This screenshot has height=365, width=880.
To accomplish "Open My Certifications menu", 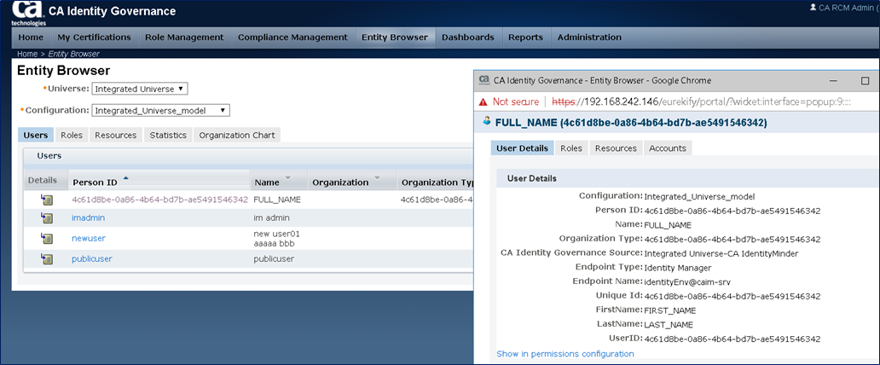I will tap(94, 37).
